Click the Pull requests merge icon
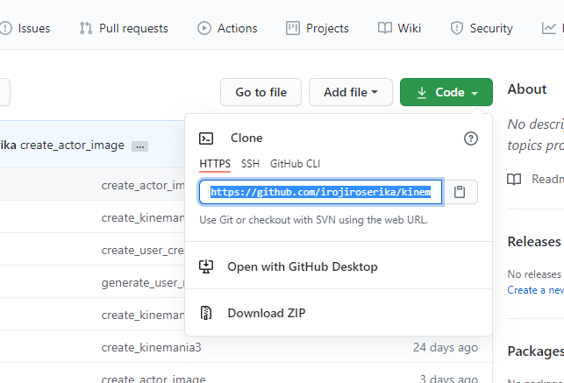The height and width of the screenshot is (383, 564). [x=86, y=28]
